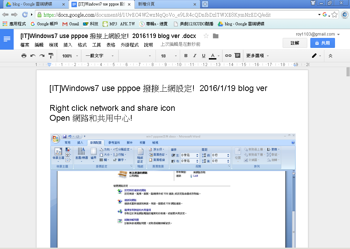Open the 表格 menu

(111, 45)
